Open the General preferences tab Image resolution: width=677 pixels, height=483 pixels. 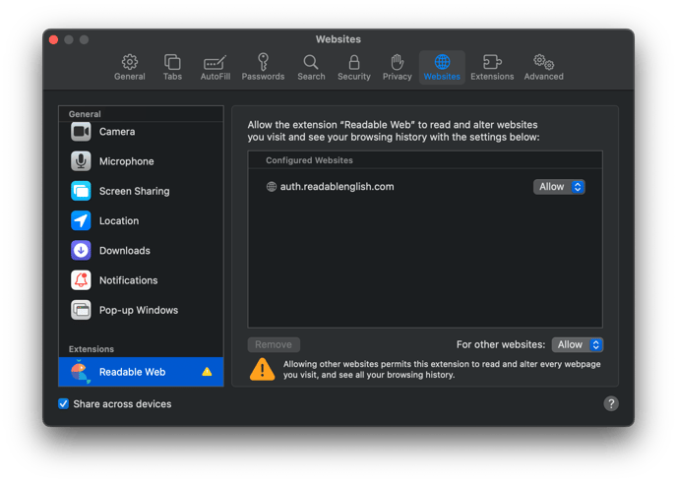pos(130,67)
